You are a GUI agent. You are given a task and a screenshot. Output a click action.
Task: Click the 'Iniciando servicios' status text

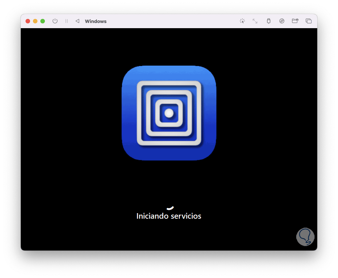pyautogui.click(x=169, y=216)
